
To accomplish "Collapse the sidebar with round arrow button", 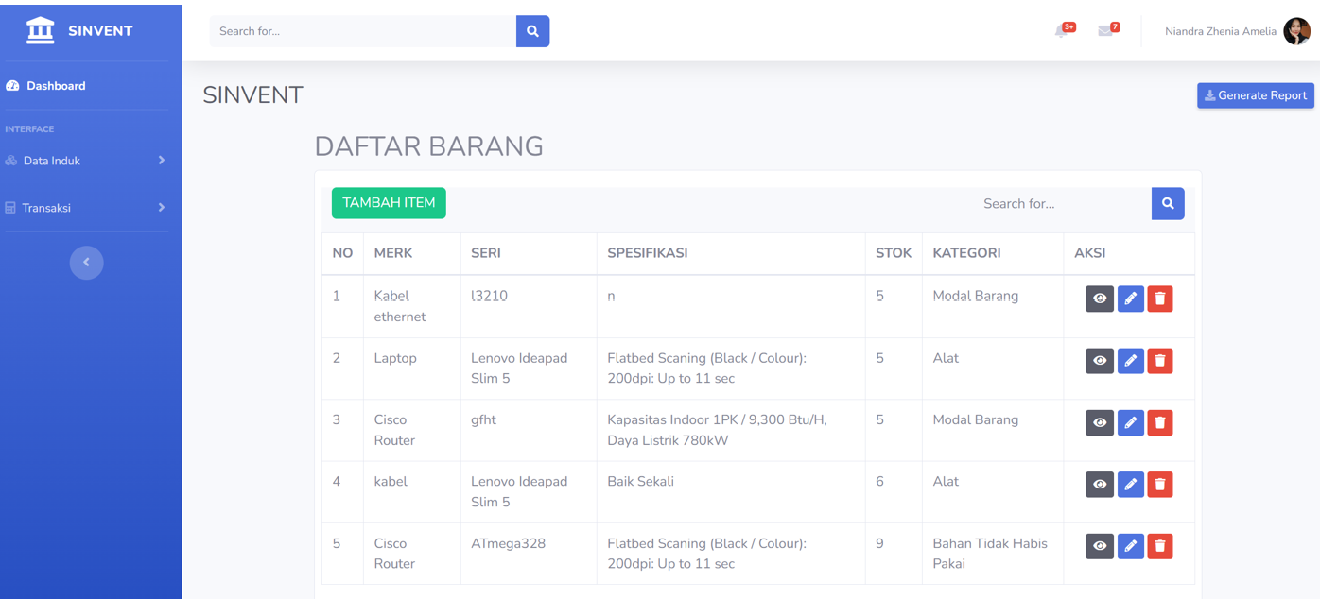I will click(86, 263).
